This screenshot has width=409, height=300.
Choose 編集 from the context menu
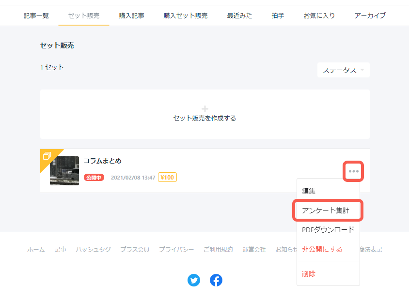328,191
